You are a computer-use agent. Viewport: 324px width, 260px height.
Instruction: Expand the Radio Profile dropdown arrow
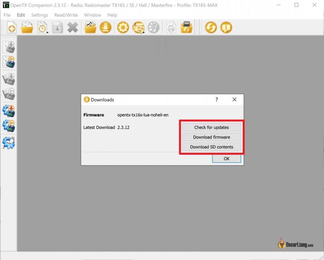(x=143, y=32)
